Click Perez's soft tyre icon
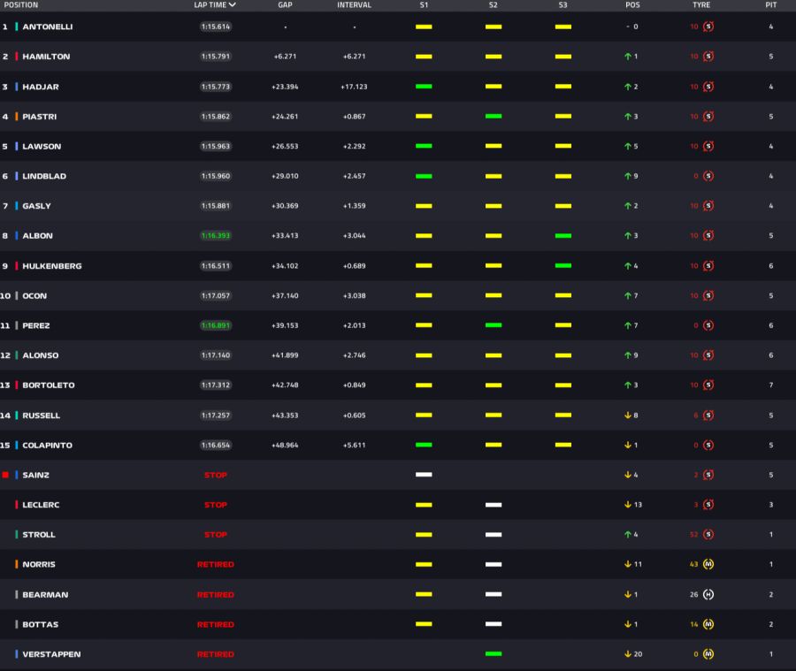 click(708, 325)
